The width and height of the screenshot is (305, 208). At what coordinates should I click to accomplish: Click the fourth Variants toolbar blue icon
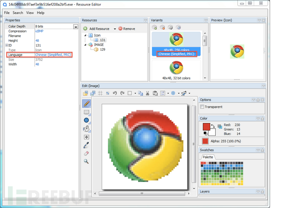point(179,27)
